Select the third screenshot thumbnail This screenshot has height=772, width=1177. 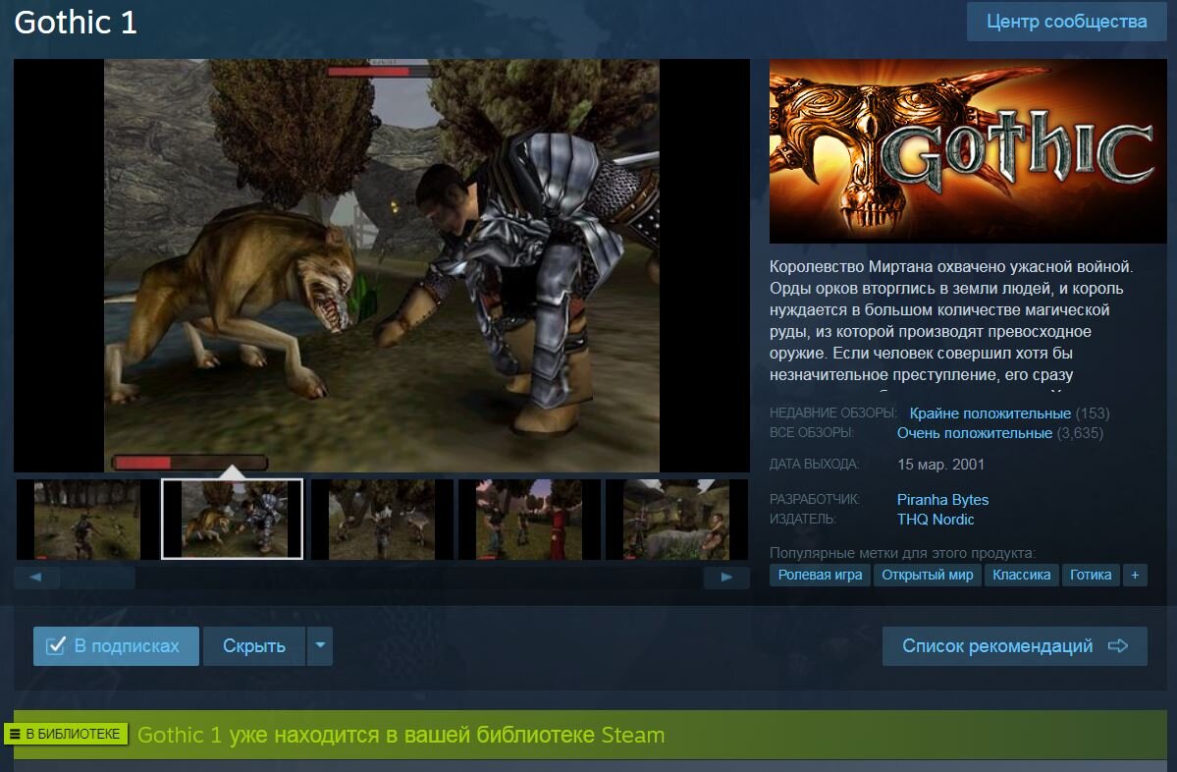[x=381, y=520]
